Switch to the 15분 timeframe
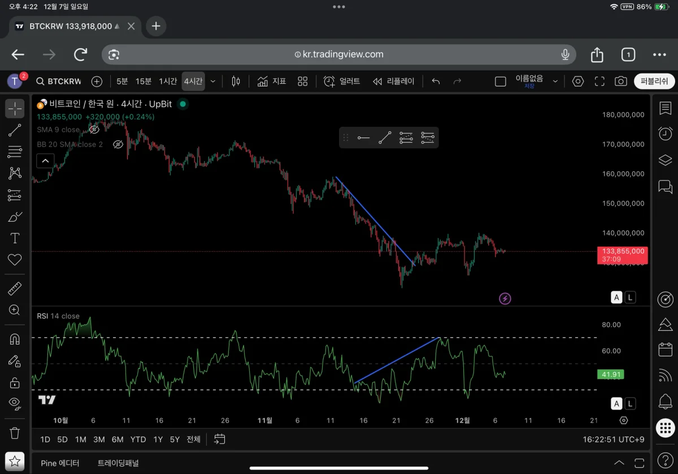This screenshot has height=474, width=678. pos(144,81)
